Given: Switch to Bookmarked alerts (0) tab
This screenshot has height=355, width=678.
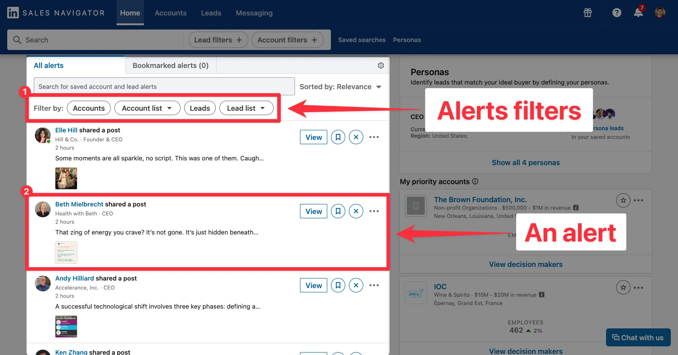Looking at the screenshot, I should [x=170, y=65].
